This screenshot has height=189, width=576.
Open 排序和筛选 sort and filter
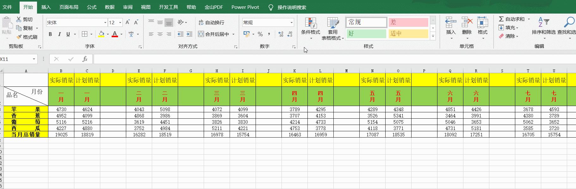pyautogui.click(x=544, y=28)
